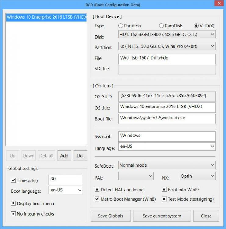
Task: Click in the OS title field
Action: [x=167, y=107]
